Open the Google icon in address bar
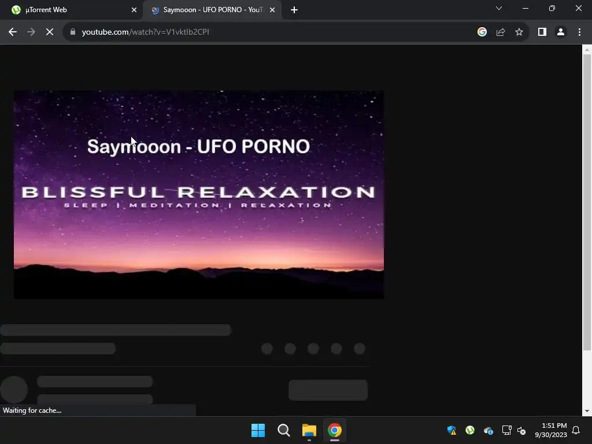 [482, 32]
